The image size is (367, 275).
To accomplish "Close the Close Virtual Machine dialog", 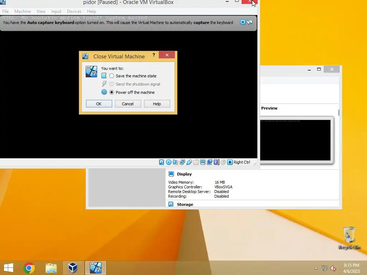I will point(167,55).
